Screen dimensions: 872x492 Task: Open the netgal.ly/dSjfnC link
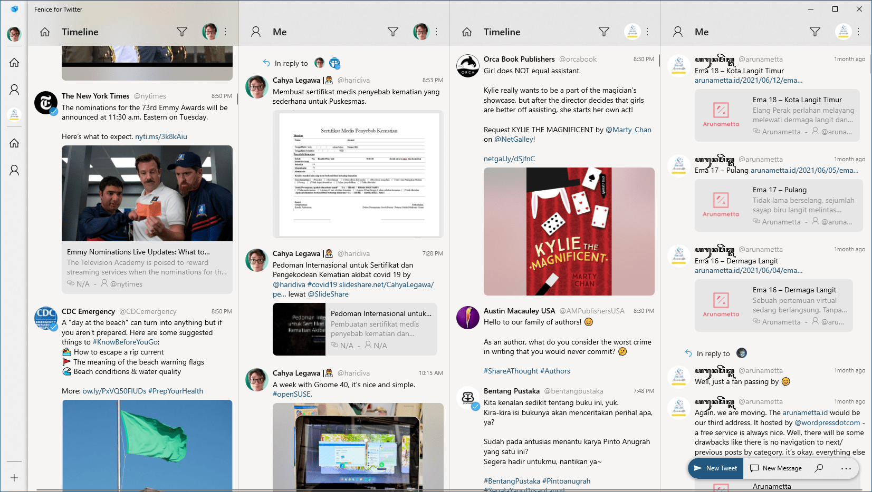(509, 159)
